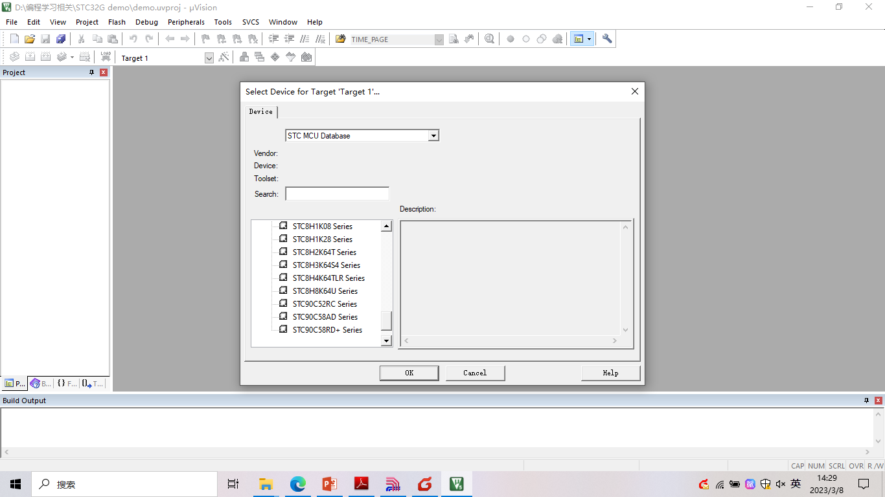The image size is (885, 497).
Task: Open PowerPoint from taskbar
Action: pyautogui.click(x=329, y=484)
